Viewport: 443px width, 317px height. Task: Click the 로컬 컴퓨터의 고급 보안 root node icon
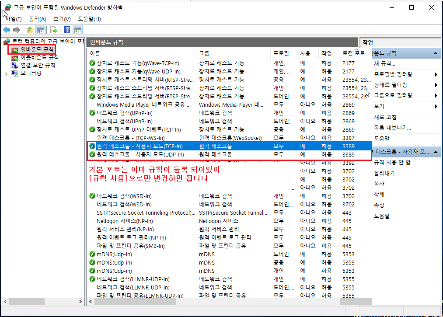pos(7,42)
